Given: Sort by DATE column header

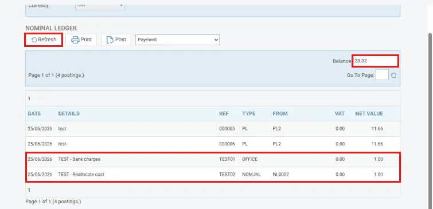Looking at the screenshot, I should (34, 113).
